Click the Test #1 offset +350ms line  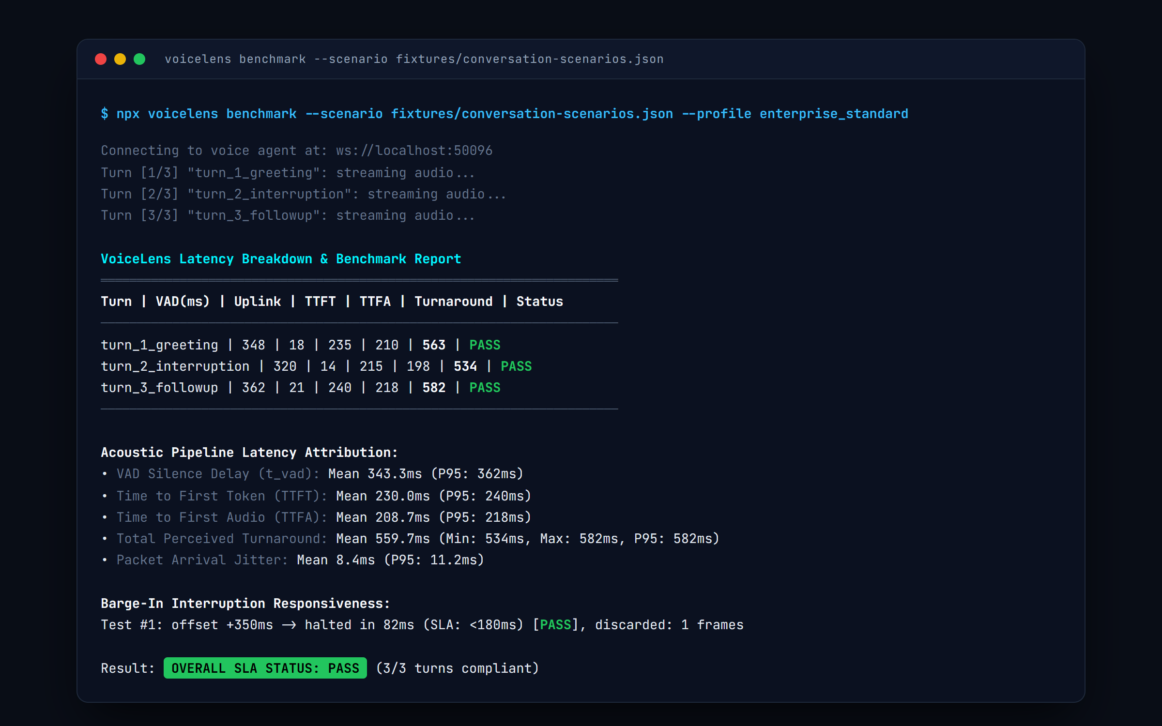[x=422, y=625]
